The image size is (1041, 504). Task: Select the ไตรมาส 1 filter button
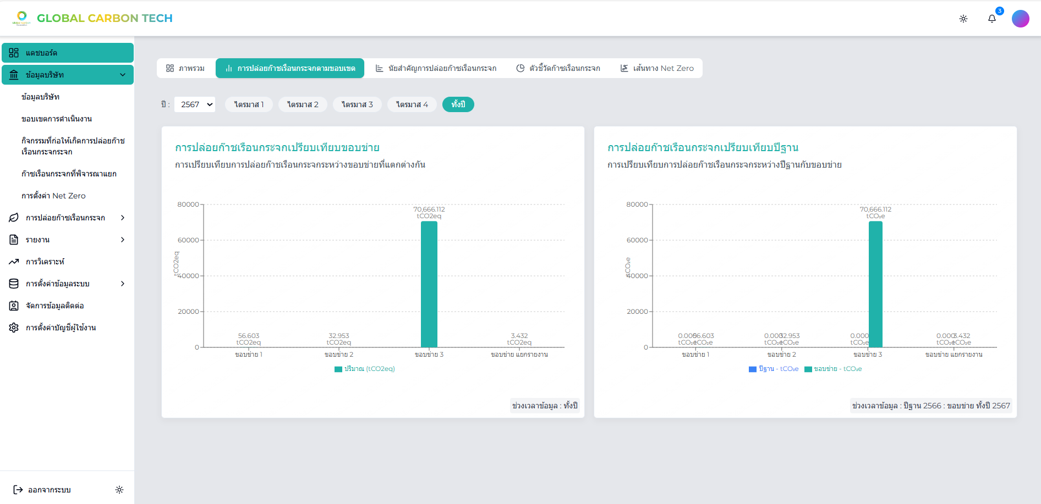[x=249, y=104]
